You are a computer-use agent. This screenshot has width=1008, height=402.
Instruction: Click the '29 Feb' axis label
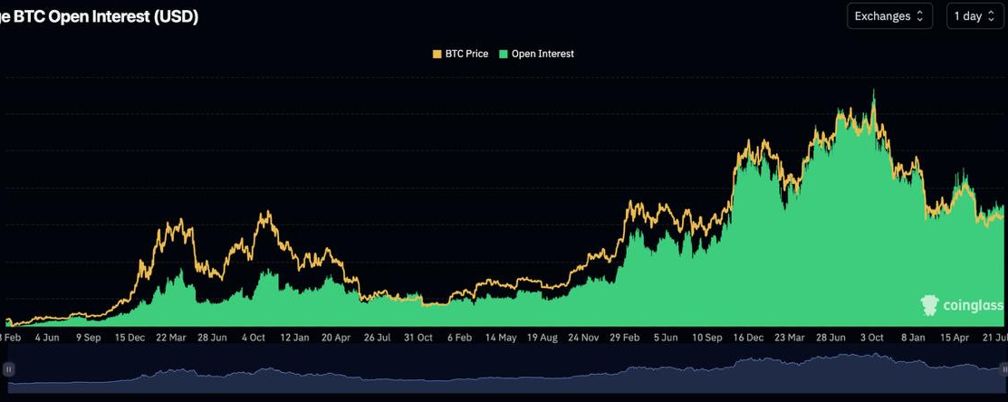coord(625,337)
